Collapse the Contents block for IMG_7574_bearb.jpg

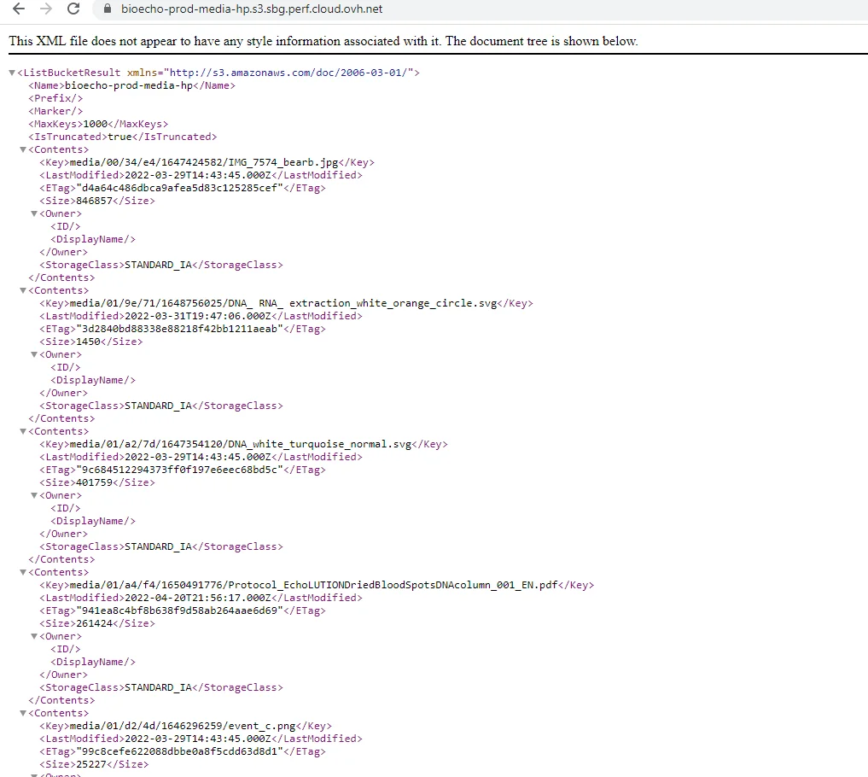pos(22,149)
